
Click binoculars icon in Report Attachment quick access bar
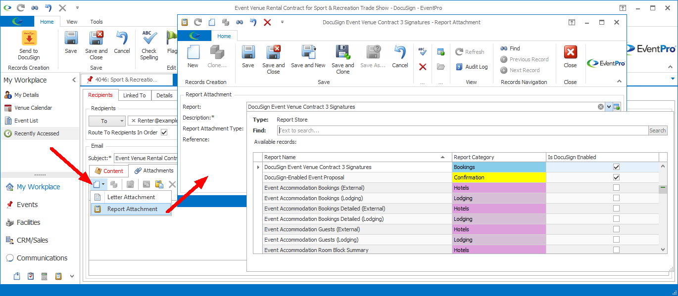(x=240, y=22)
